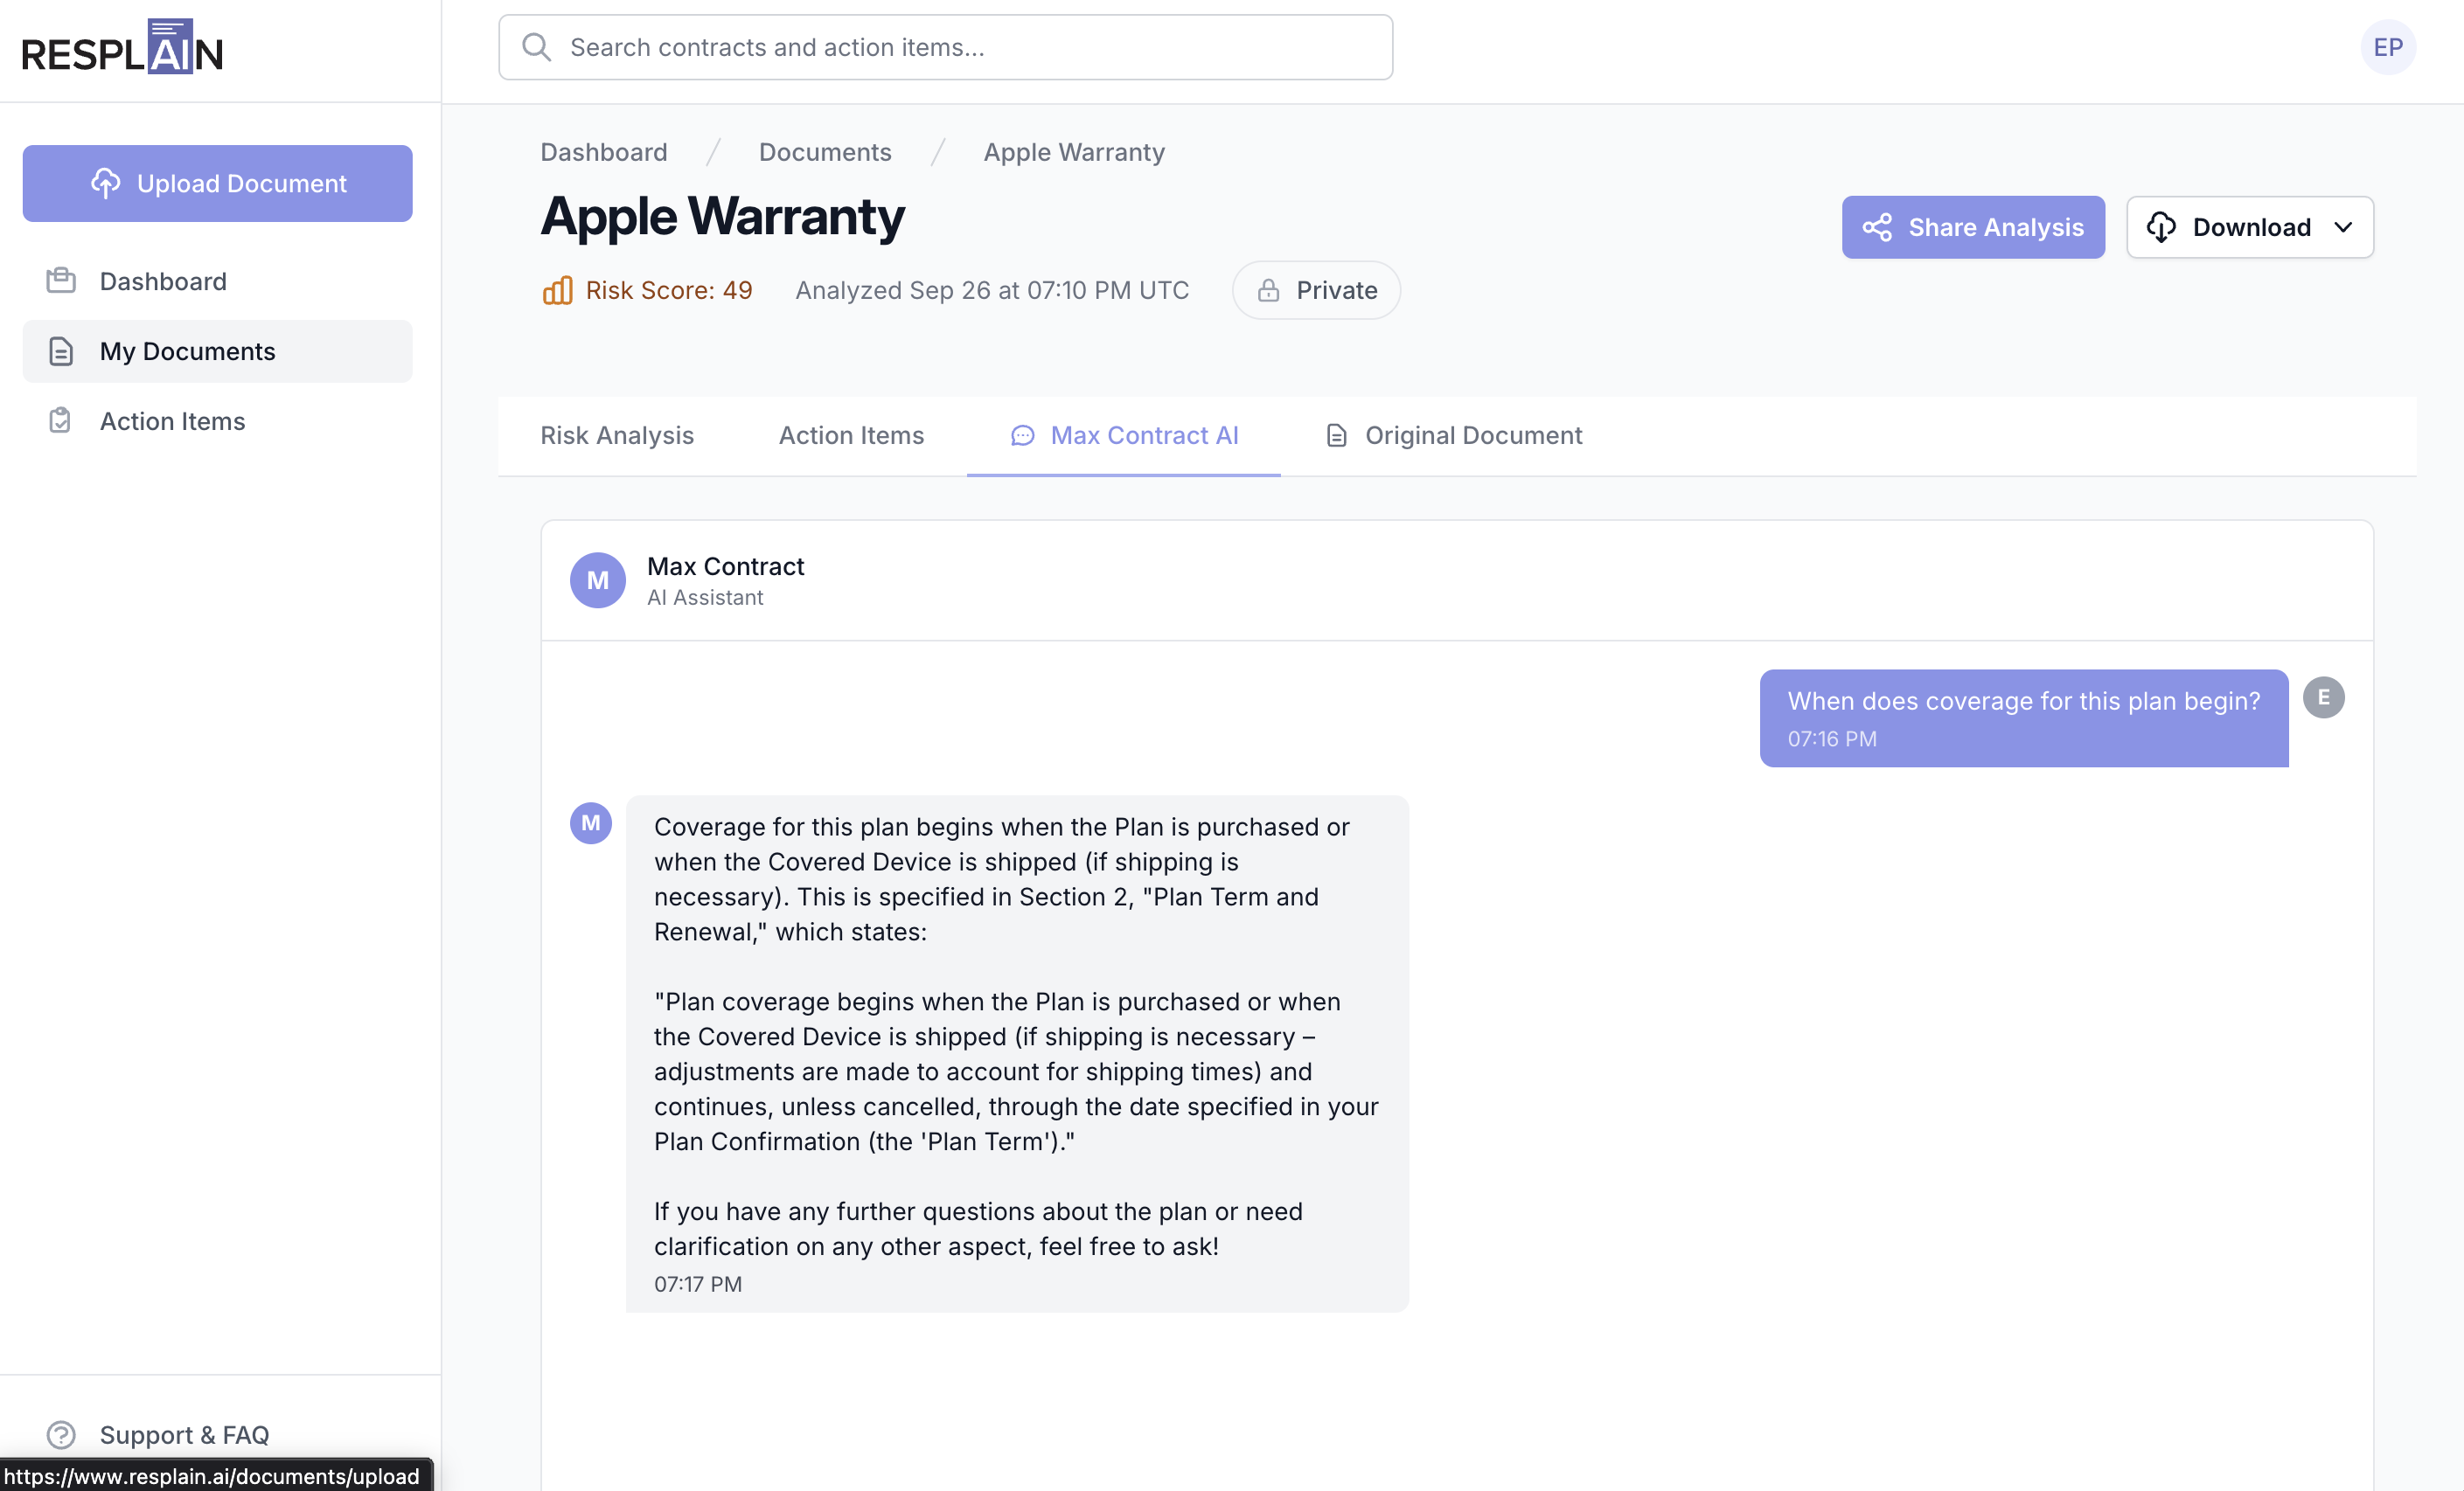Switch to the Action Items tab

pos(851,436)
